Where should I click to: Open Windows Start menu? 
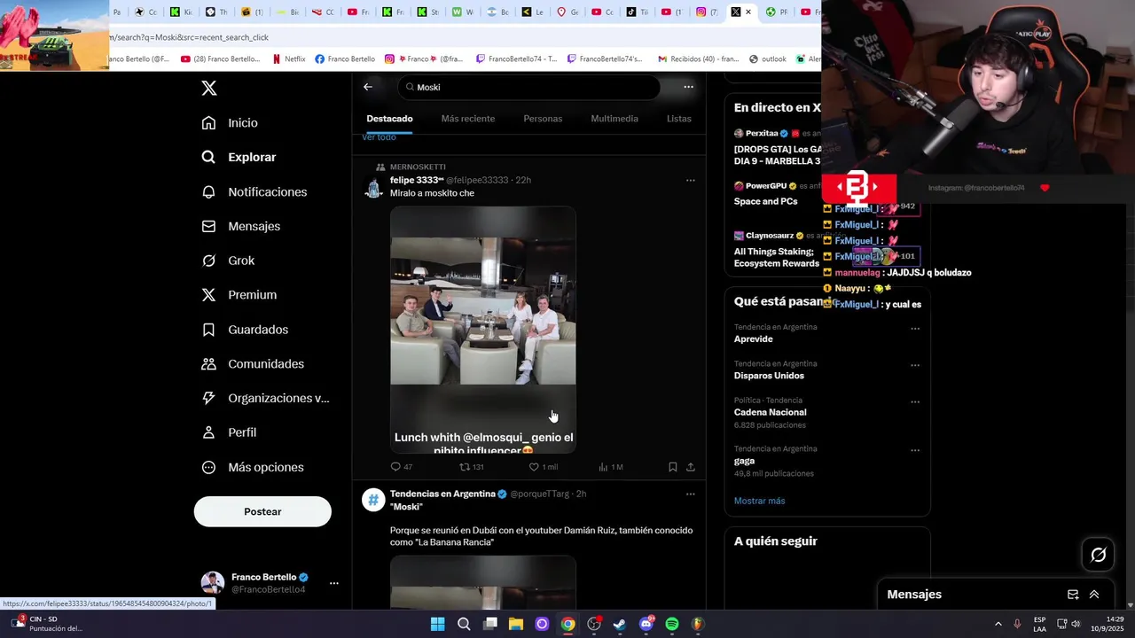pos(438,624)
